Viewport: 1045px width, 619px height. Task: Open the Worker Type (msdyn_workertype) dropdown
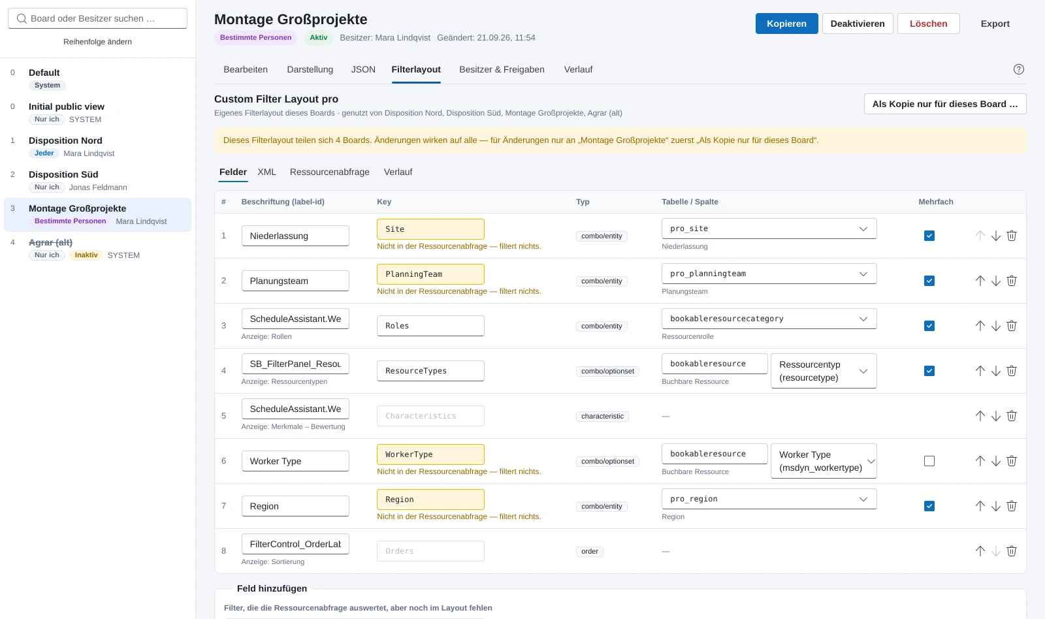pyautogui.click(x=824, y=461)
